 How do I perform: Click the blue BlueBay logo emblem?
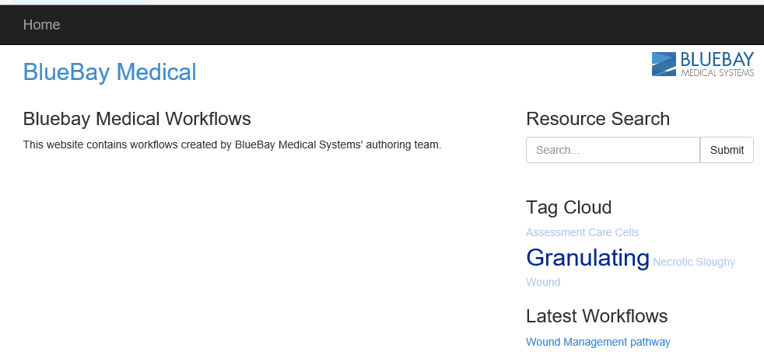point(664,64)
